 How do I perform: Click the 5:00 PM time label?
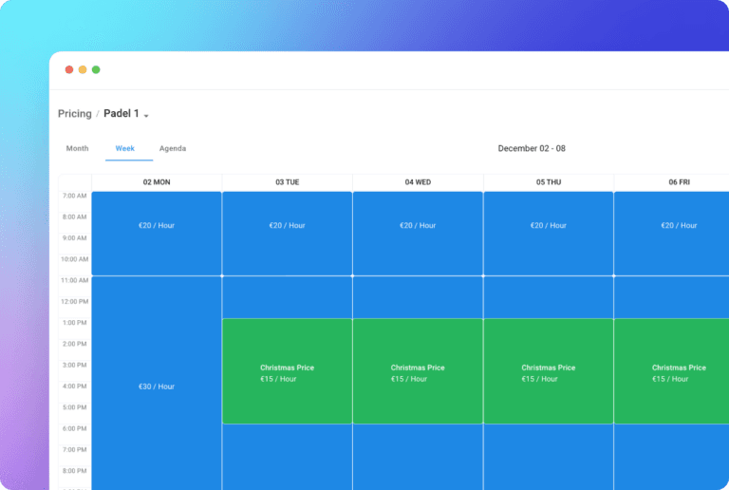point(74,407)
